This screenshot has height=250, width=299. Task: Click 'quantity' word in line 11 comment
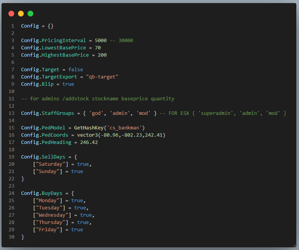162,99
